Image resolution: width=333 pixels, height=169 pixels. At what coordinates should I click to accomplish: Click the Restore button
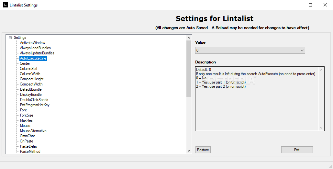(203, 150)
